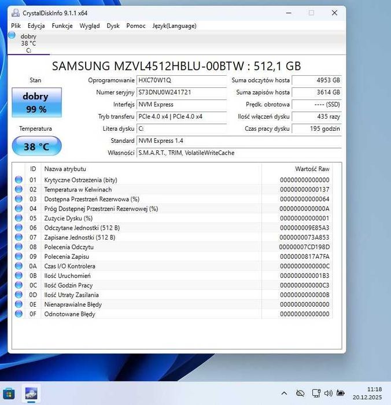Select raw value 0000000073A853
This screenshot has width=391, height=405.
tap(305, 237)
